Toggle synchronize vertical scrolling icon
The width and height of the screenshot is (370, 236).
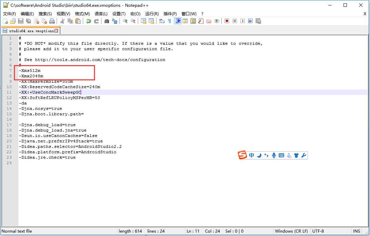[x=144, y=21]
